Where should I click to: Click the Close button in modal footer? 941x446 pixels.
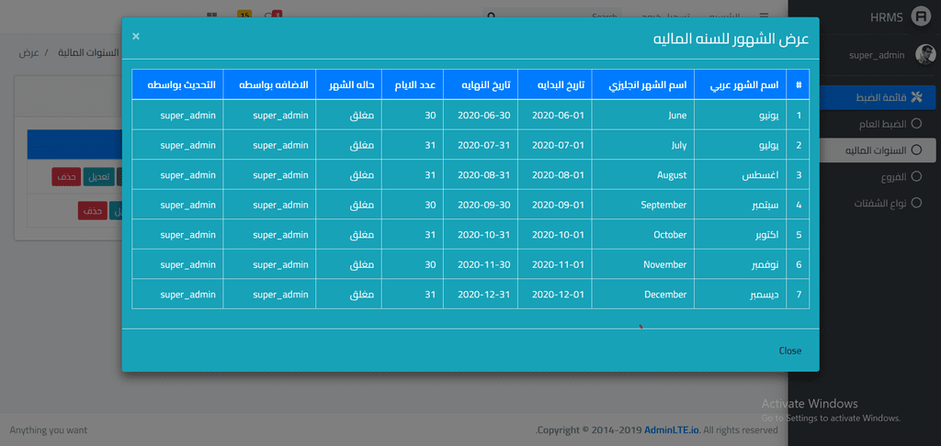789,351
